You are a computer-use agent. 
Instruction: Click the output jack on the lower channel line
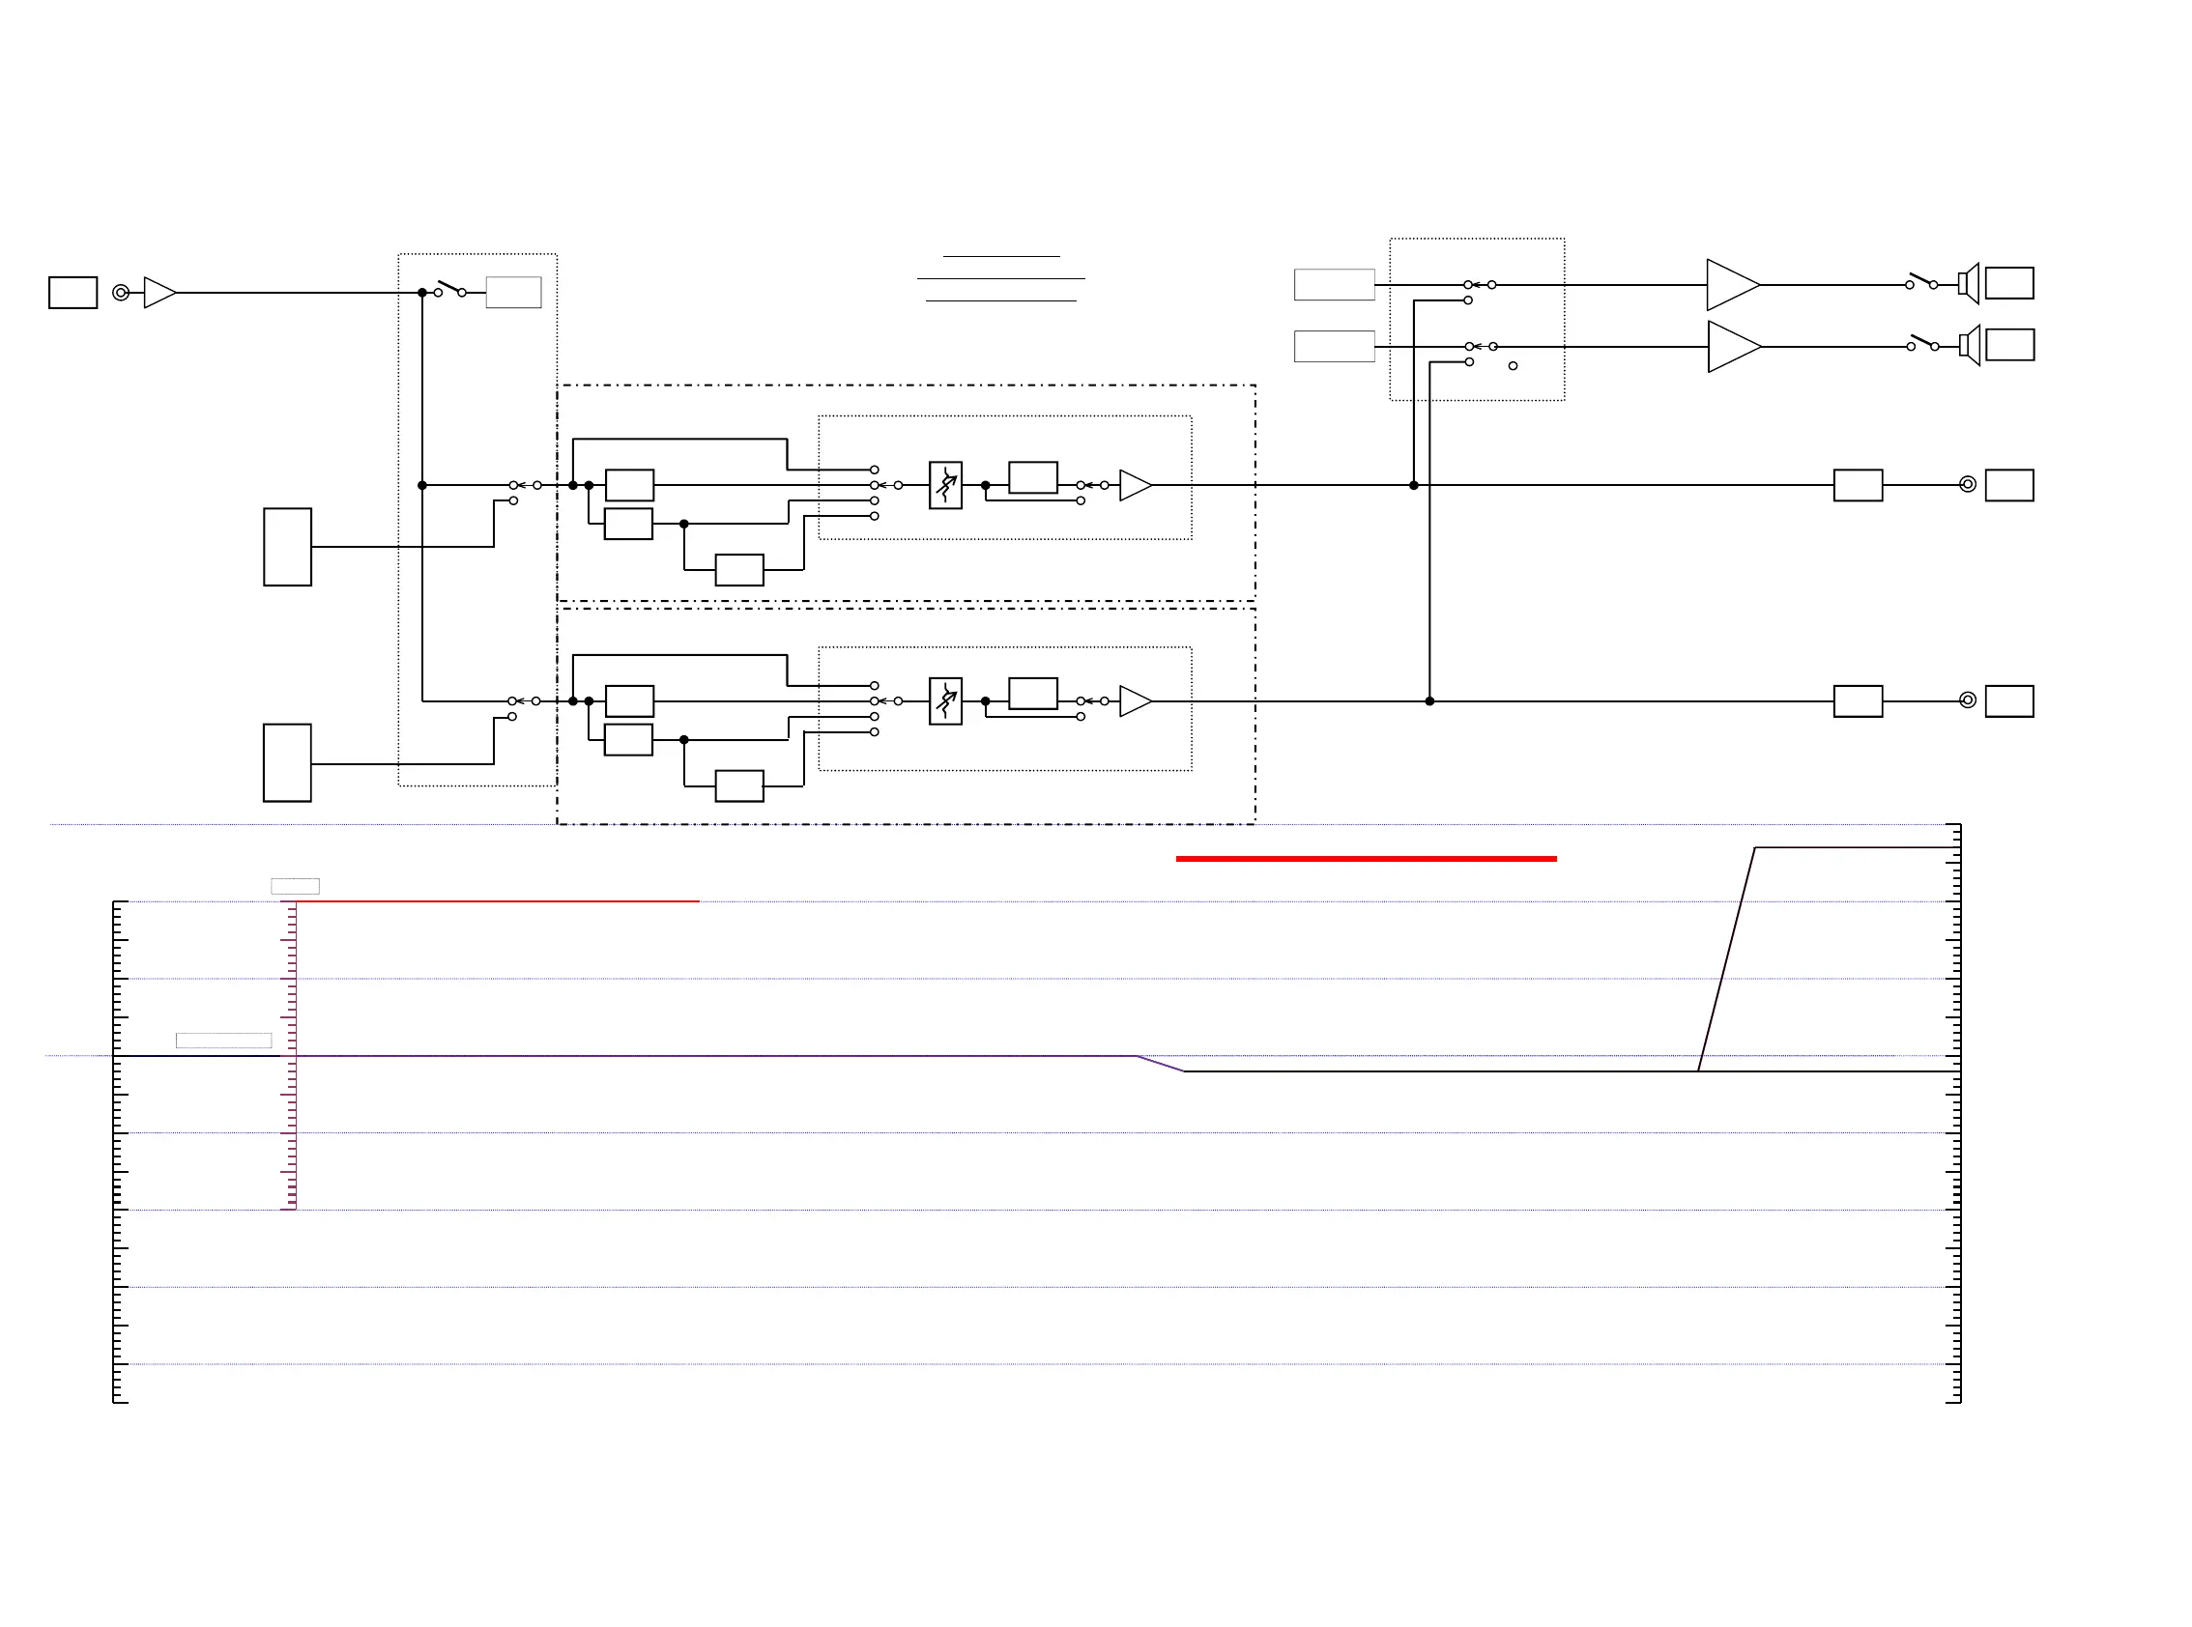point(1967,700)
